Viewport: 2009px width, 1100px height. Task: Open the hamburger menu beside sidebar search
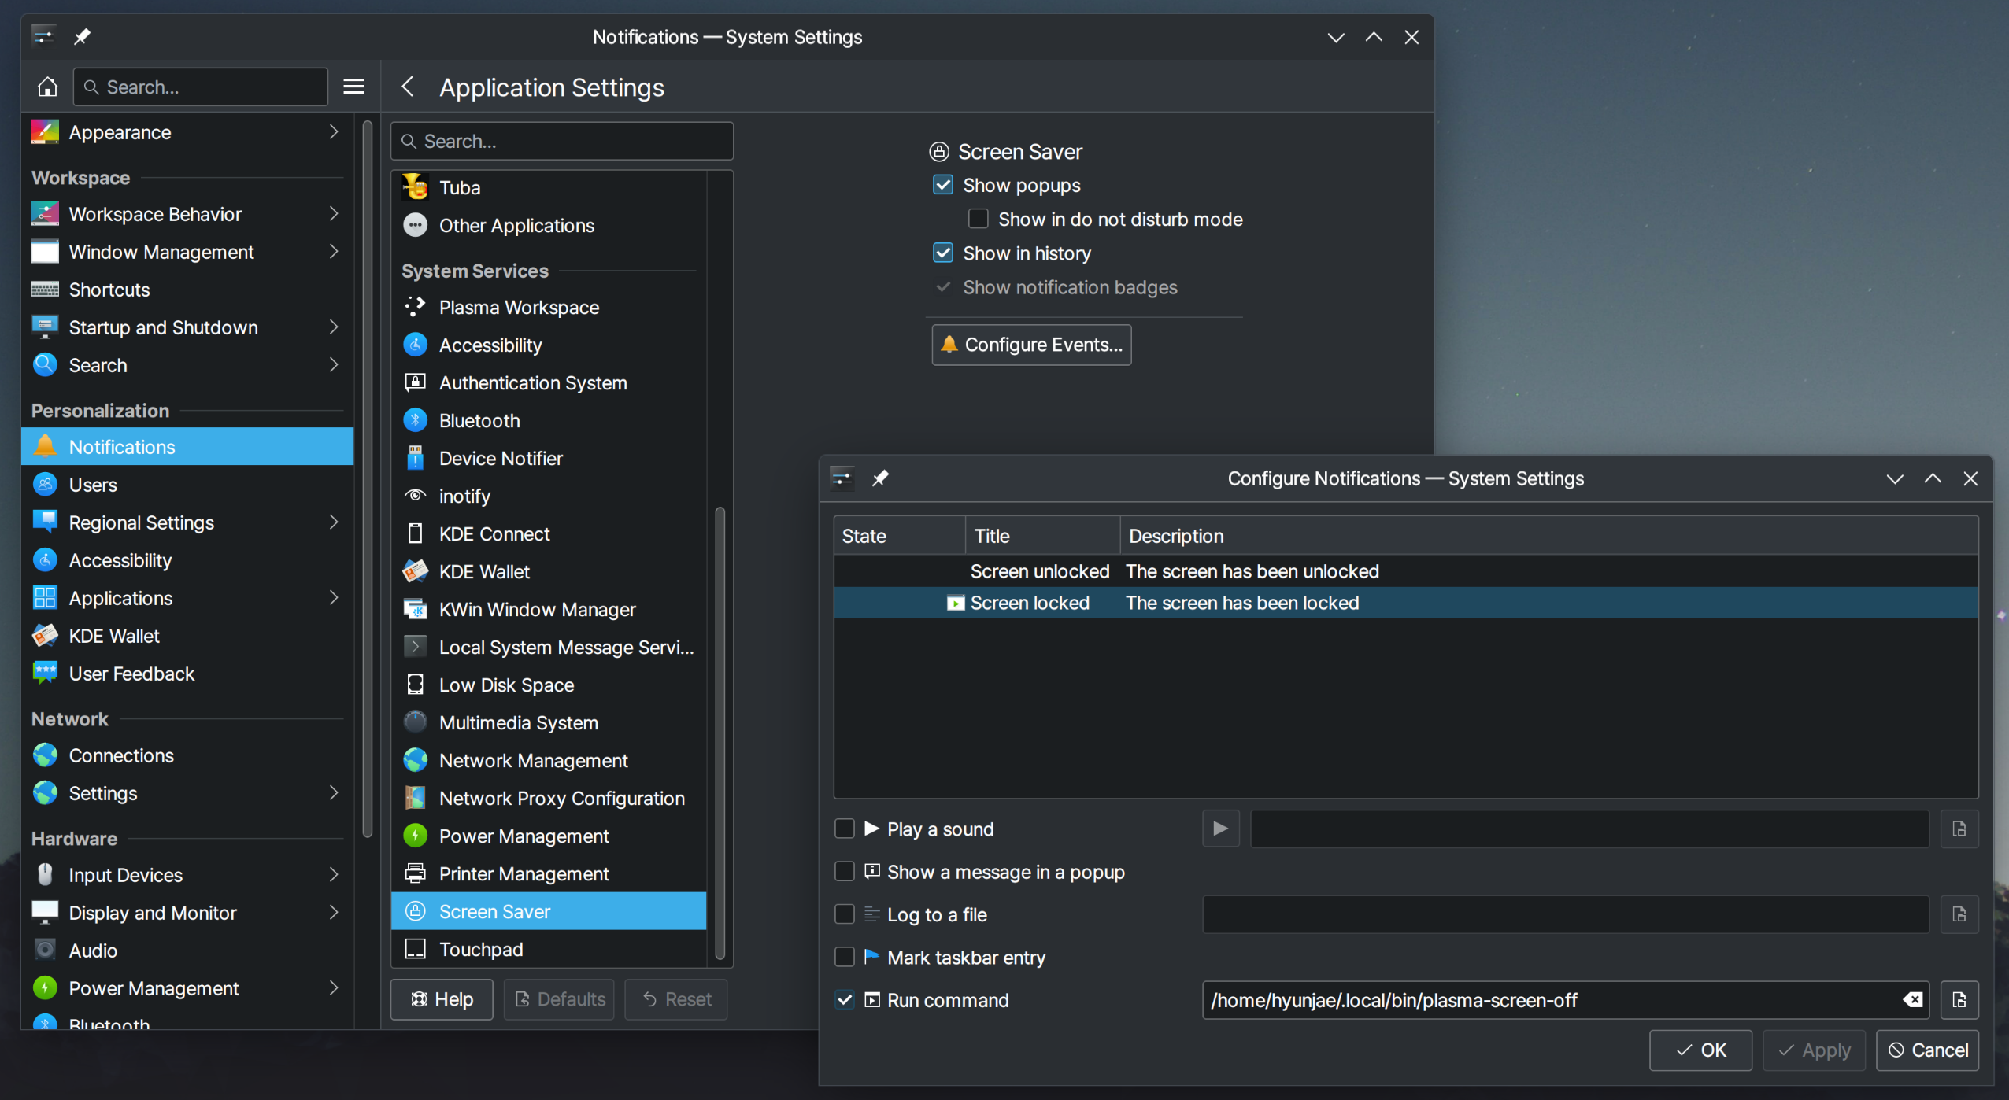(353, 87)
